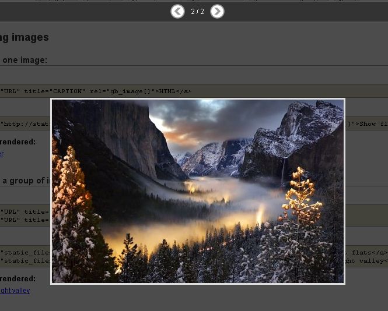This screenshot has width=388, height=311.
Task: Go to the previous image arrow
Action: [177, 12]
